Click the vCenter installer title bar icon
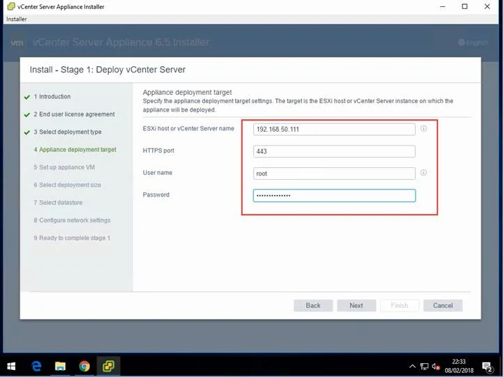This screenshot has width=503, height=377. coord(11,6)
